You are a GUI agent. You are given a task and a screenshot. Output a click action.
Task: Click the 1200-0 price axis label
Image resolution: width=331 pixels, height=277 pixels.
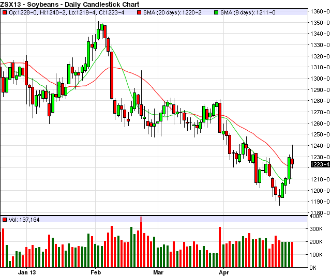click(x=321, y=191)
